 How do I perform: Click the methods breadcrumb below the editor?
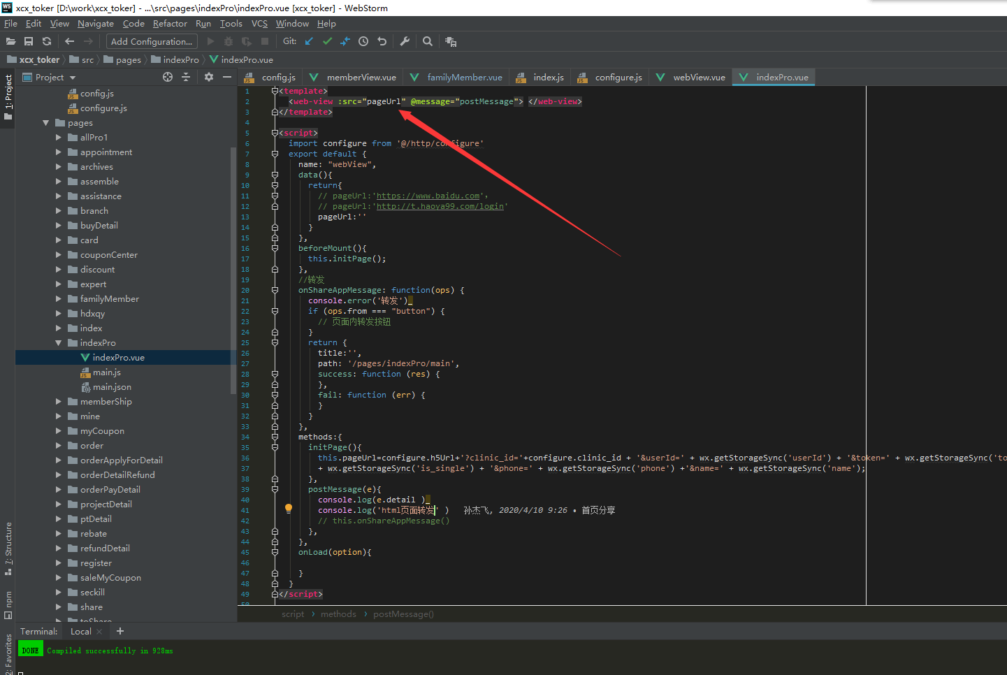point(338,614)
